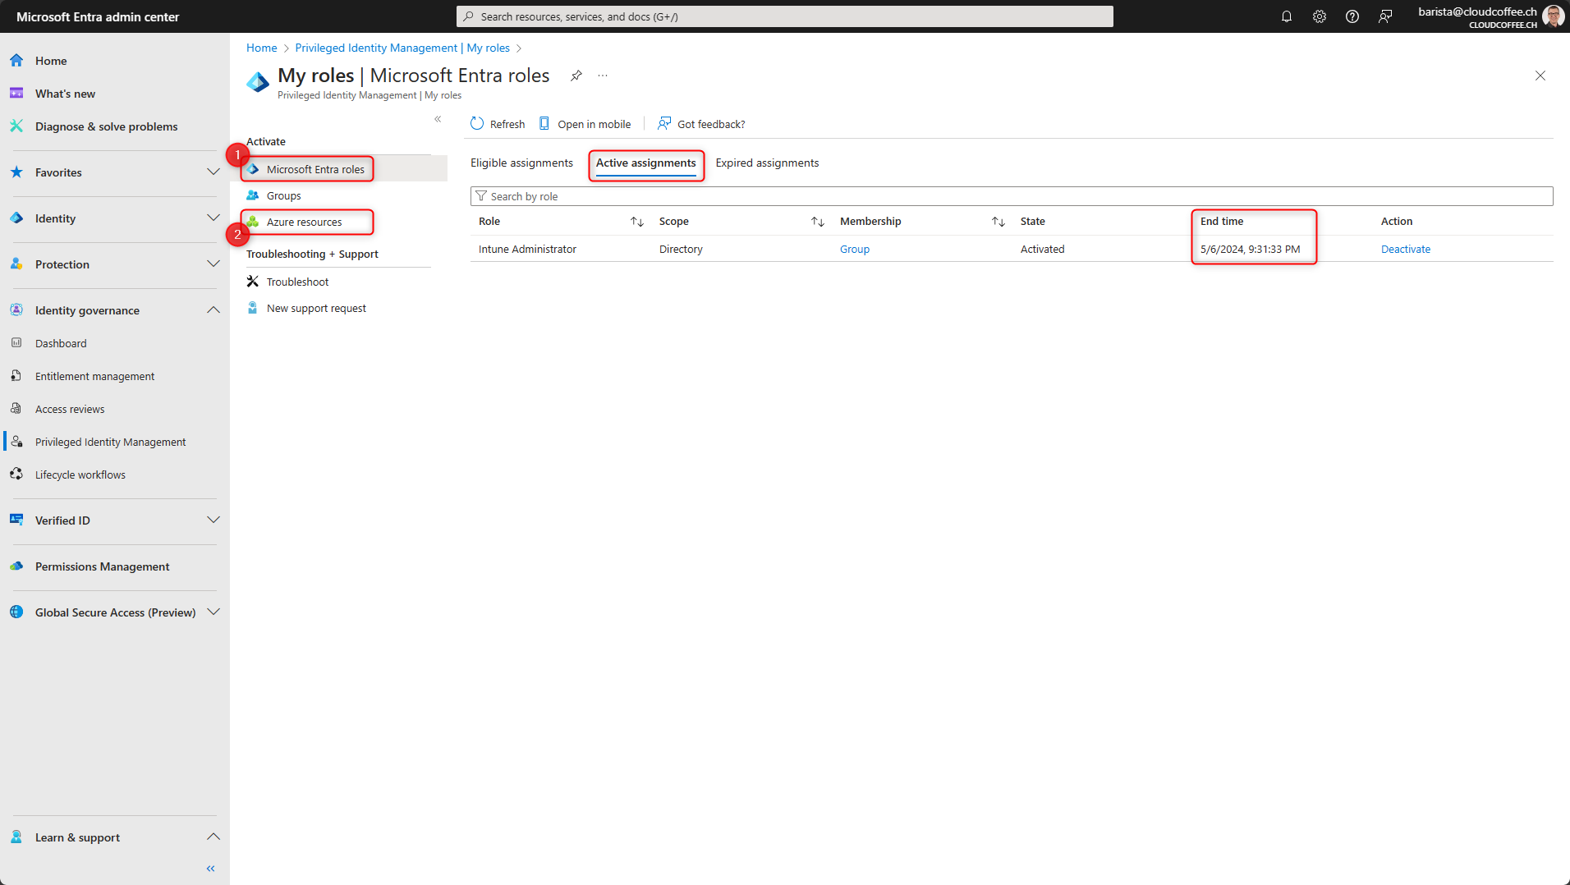1570x885 pixels.
Task: Click the Microsoft Entra admin center title
Action: 98,16
